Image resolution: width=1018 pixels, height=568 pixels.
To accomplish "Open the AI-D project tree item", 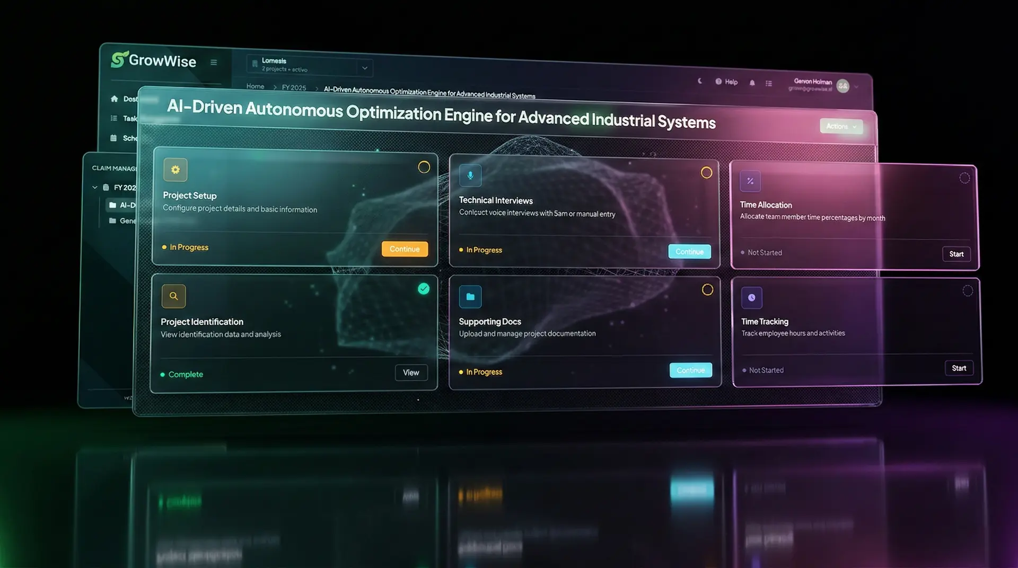I will pyautogui.click(x=122, y=205).
